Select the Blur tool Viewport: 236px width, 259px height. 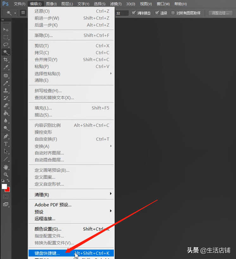6,121
